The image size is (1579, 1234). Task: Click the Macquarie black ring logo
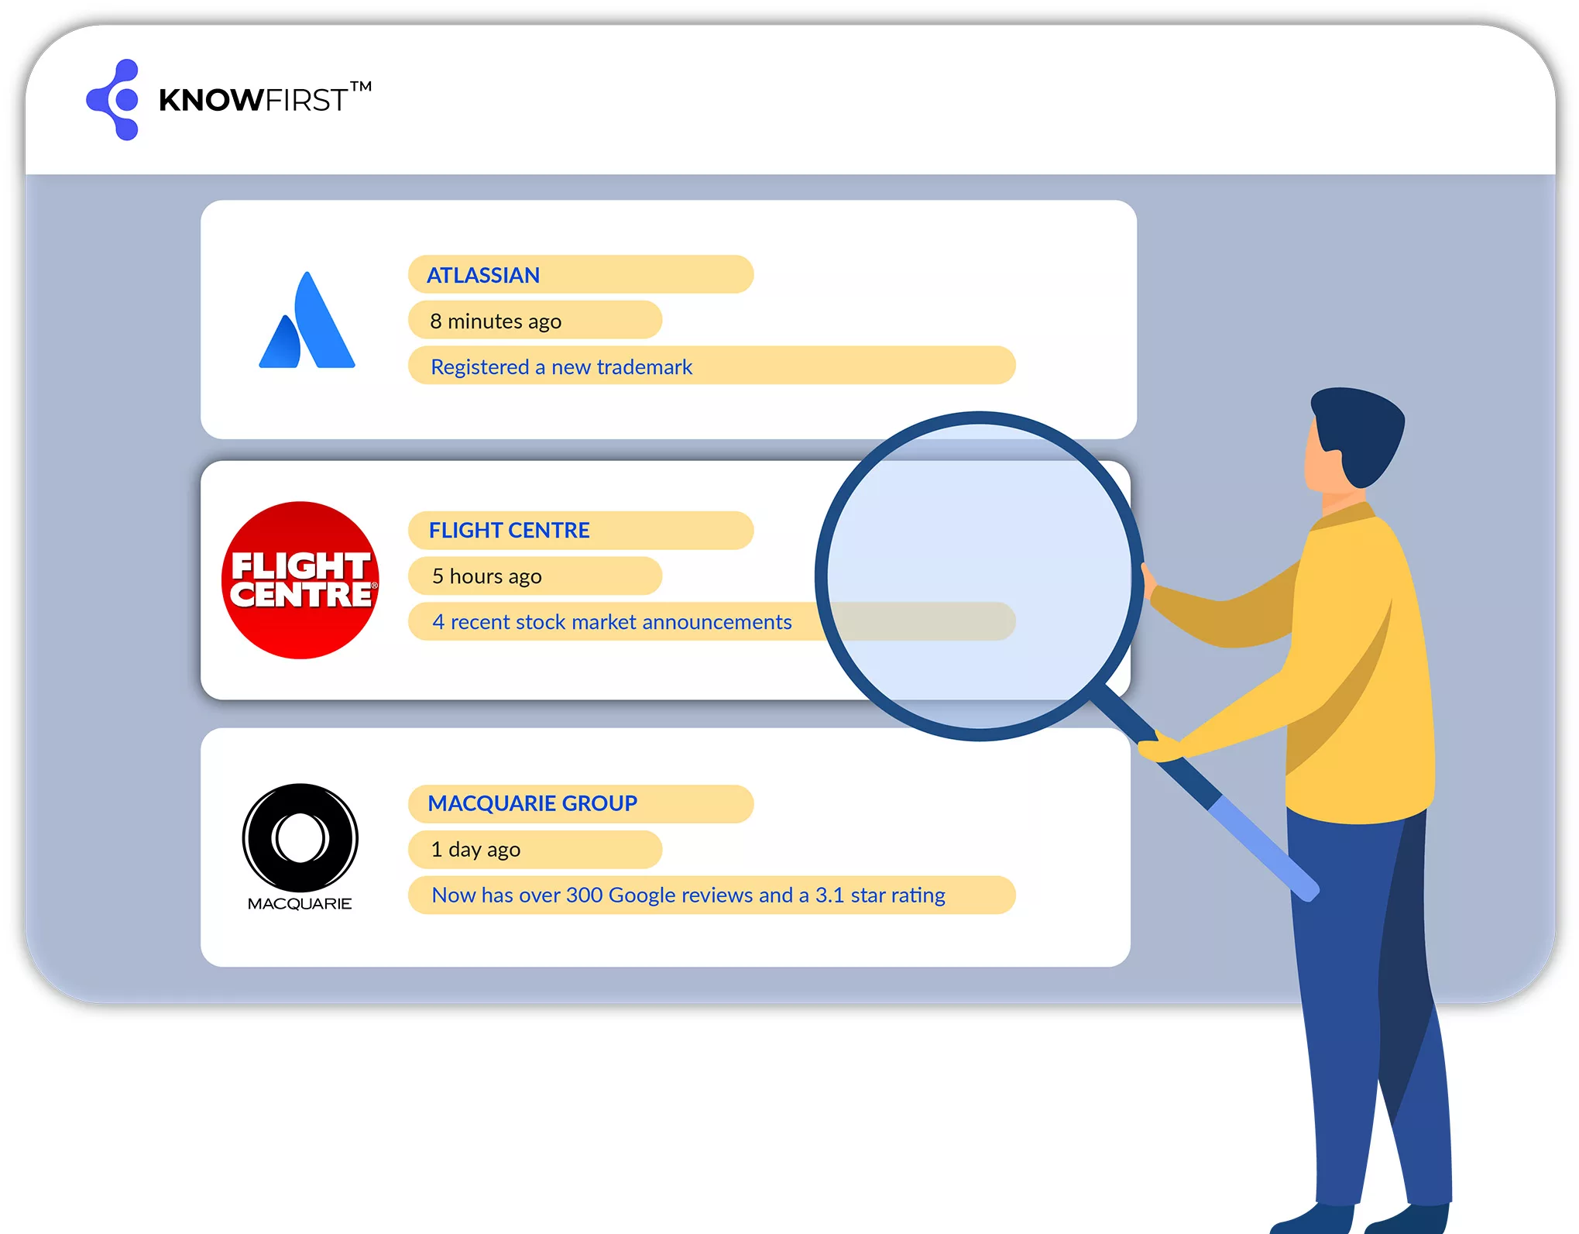(300, 837)
